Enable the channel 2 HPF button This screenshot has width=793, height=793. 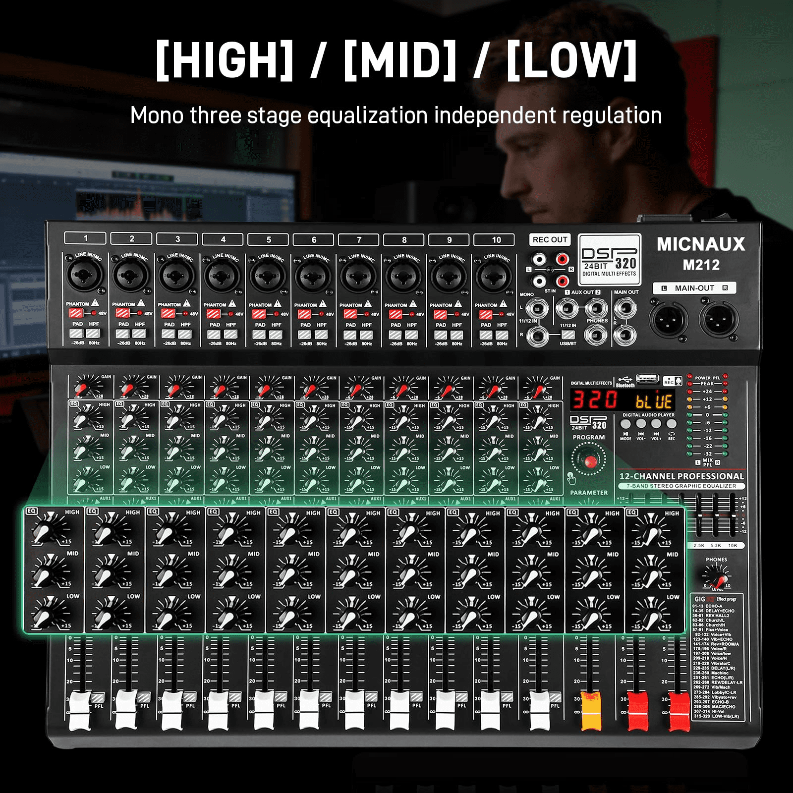140,334
